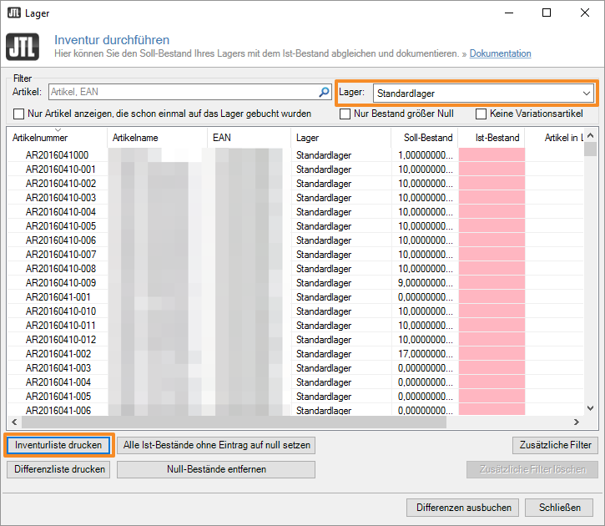Select row AR20160410-001
Viewport: 605px width, 526px height.
pyautogui.click(x=295, y=169)
